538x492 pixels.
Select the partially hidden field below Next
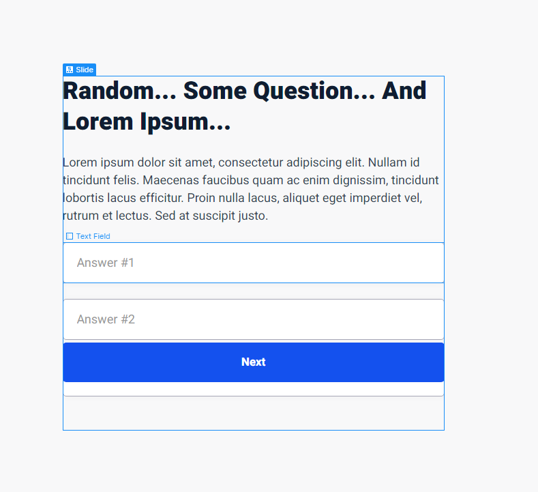pyautogui.click(x=254, y=390)
